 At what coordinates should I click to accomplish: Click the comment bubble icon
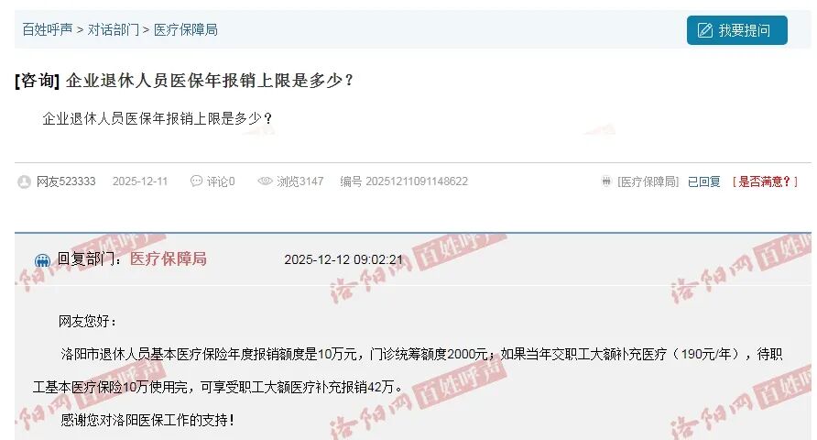tap(196, 181)
